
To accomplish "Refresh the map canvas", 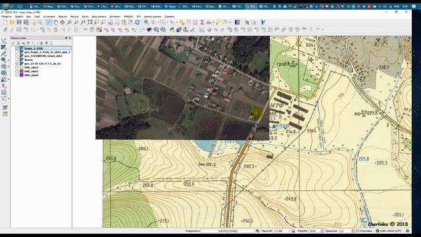I will [137, 22].
